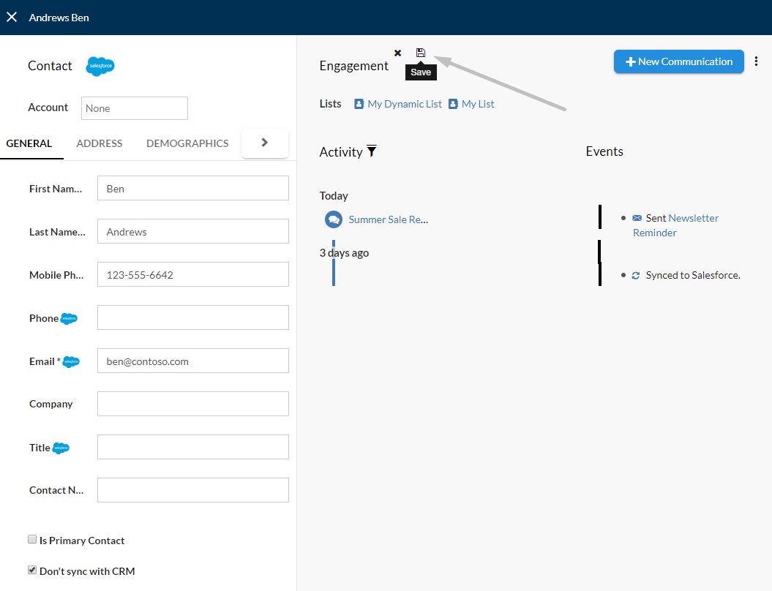Click the empty Contact N... input field
772x591 pixels.
click(193, 490)
